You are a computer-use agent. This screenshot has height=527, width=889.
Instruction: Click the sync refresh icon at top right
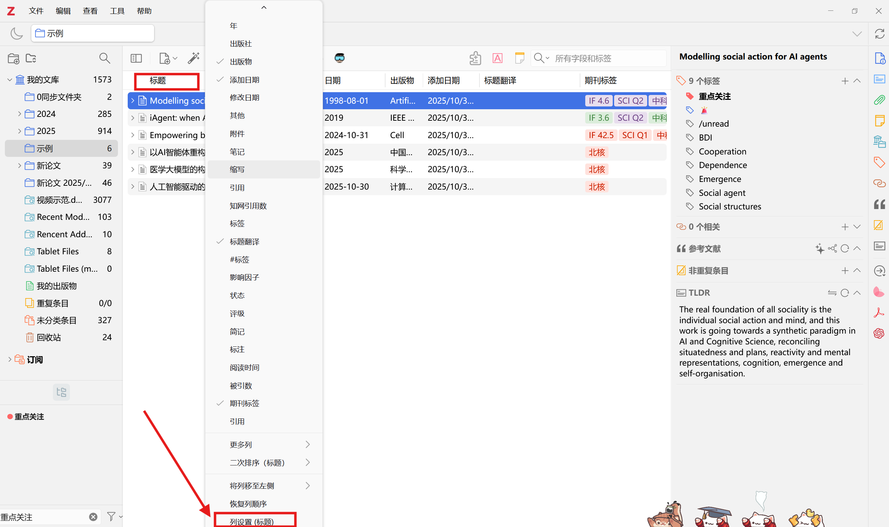(879, 34)
